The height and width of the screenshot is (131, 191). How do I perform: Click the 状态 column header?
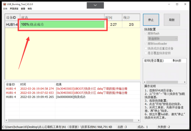62,17
